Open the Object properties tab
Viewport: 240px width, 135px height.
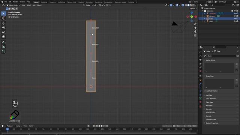[x=201, y=80]
